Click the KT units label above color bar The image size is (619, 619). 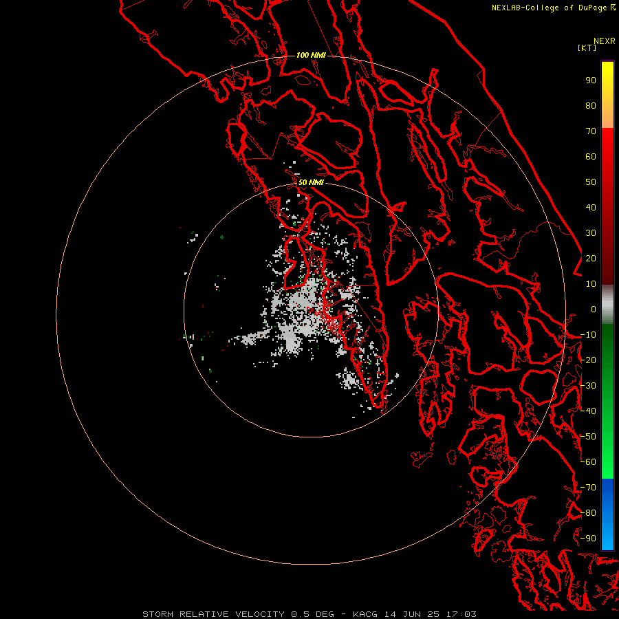(x=587, y=47)
